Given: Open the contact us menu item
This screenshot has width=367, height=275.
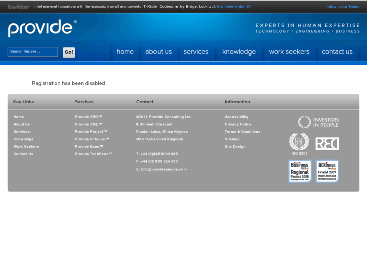Looking at the screenshot, I should click(337, 52).
